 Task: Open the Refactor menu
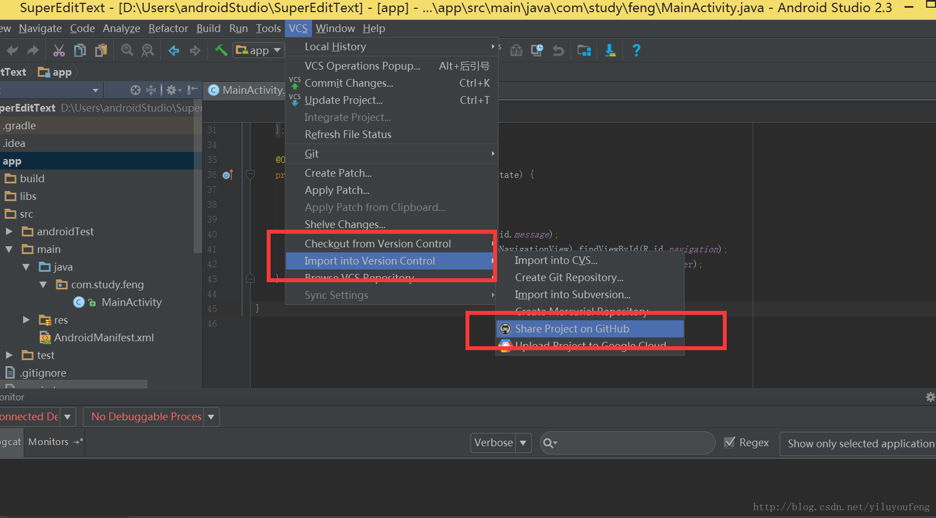click(168, 28)
